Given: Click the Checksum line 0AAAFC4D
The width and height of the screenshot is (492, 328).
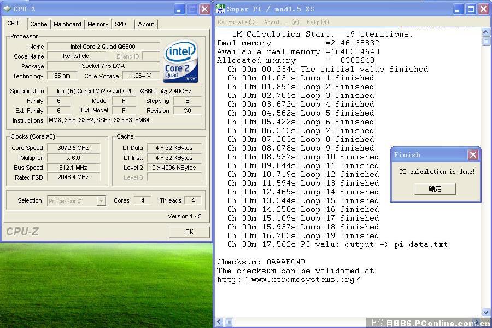Looking at the screenshot, I should click(261, 262).
